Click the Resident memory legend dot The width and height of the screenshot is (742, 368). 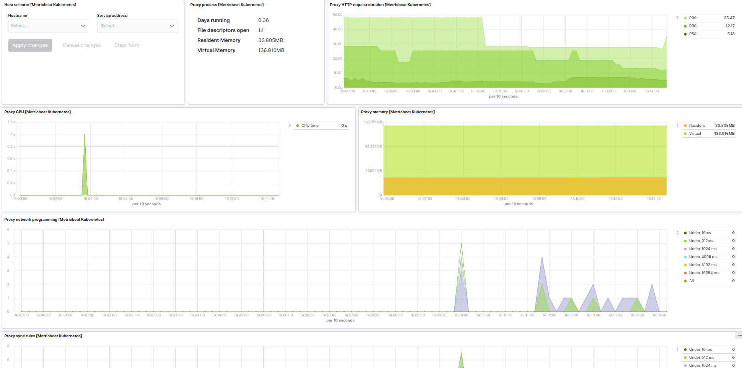click(686, 125)
